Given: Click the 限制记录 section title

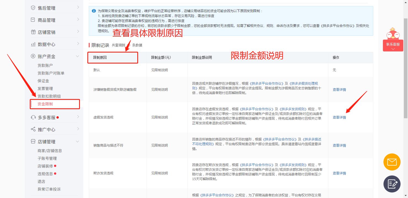Looking at the screenshot, I should (100, 45).
